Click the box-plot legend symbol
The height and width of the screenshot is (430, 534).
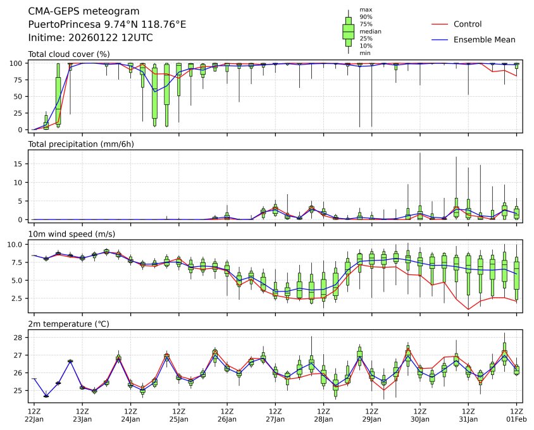pos(348,31)
